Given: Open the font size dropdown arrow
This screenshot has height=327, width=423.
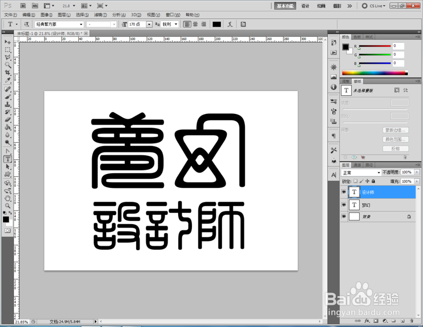Looking at the screenshot, I should click(149, 24).
